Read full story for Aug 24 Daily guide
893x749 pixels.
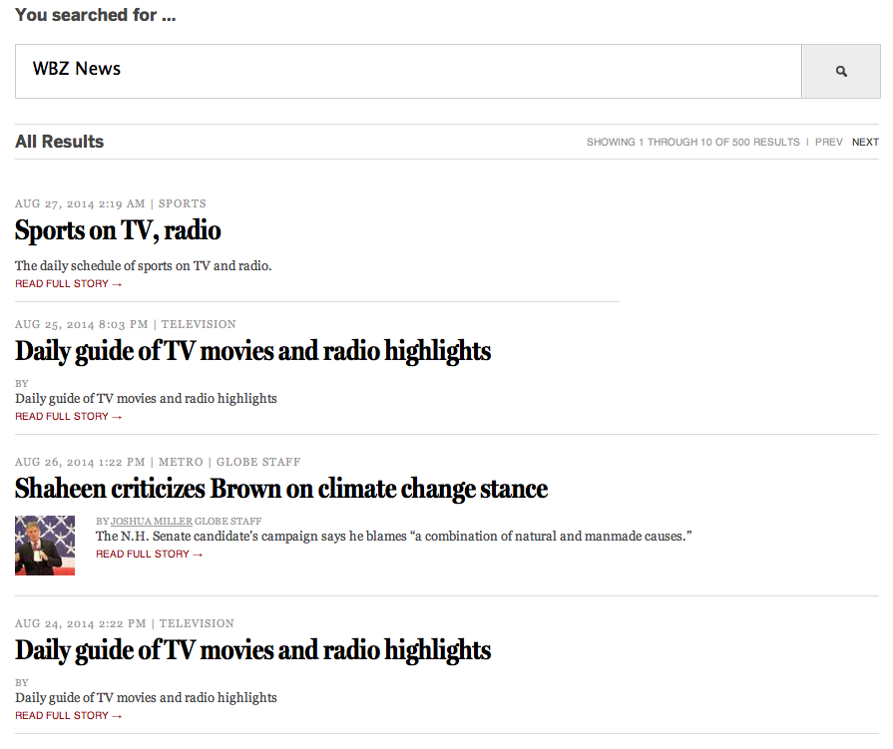[68, 716]
